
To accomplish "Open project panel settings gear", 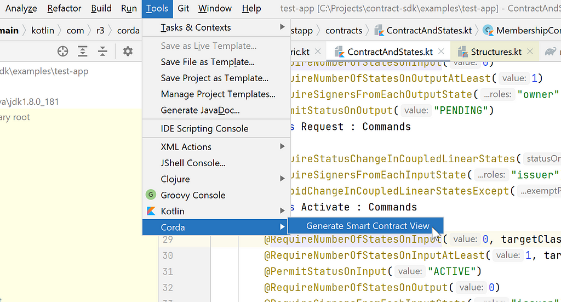I will (x=128, y=51).
